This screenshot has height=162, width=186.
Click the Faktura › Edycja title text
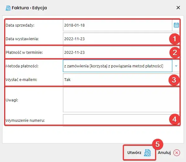point(29,8)
